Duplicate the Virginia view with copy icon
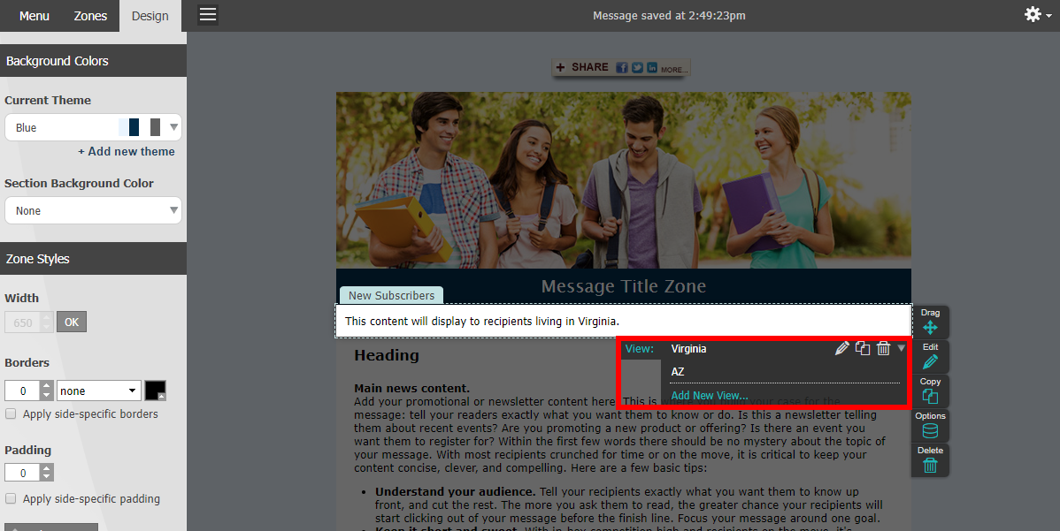The image size is (1060, 531). pos(863,348)
